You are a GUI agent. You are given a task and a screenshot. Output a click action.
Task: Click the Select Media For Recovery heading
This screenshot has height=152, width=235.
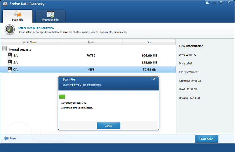click(36, 28)
